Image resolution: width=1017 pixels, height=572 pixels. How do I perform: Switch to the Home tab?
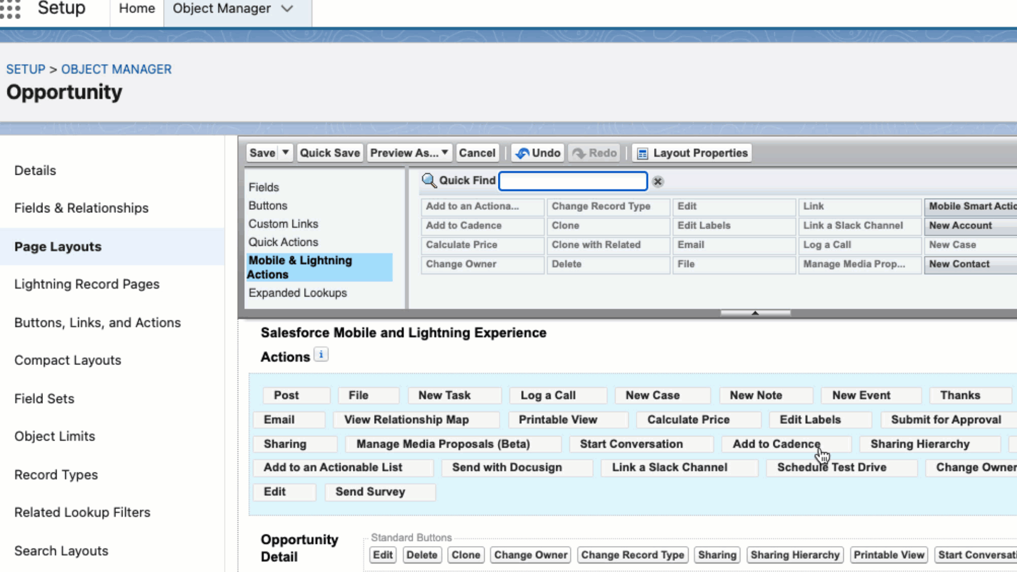point(136,8)
